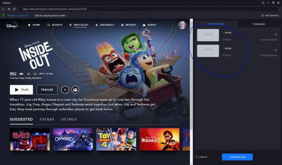
Task: Start GroupWatch with the people icon
Action: (x=75, y=90)
